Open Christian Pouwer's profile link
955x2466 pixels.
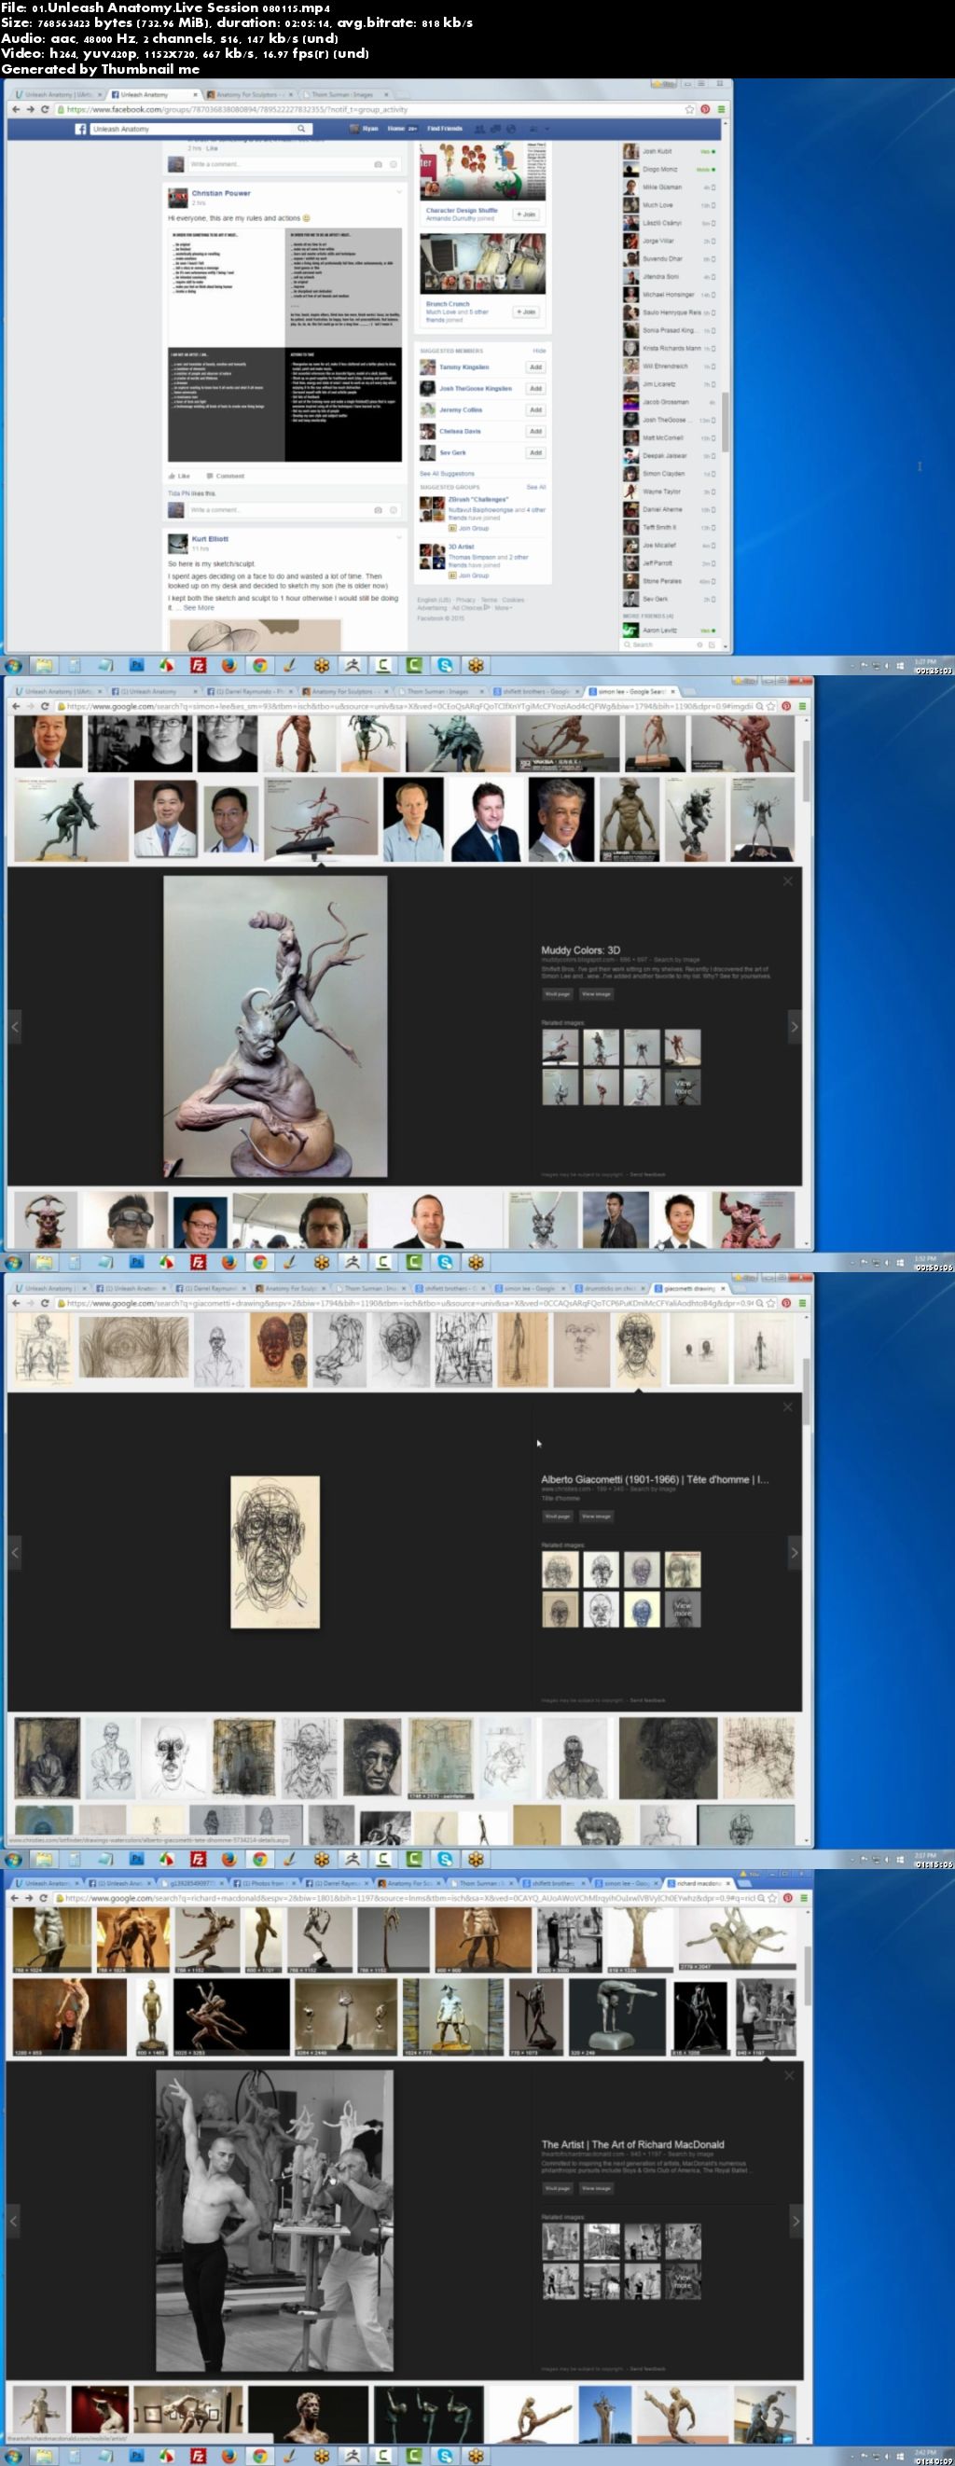(x=221, y=192)
